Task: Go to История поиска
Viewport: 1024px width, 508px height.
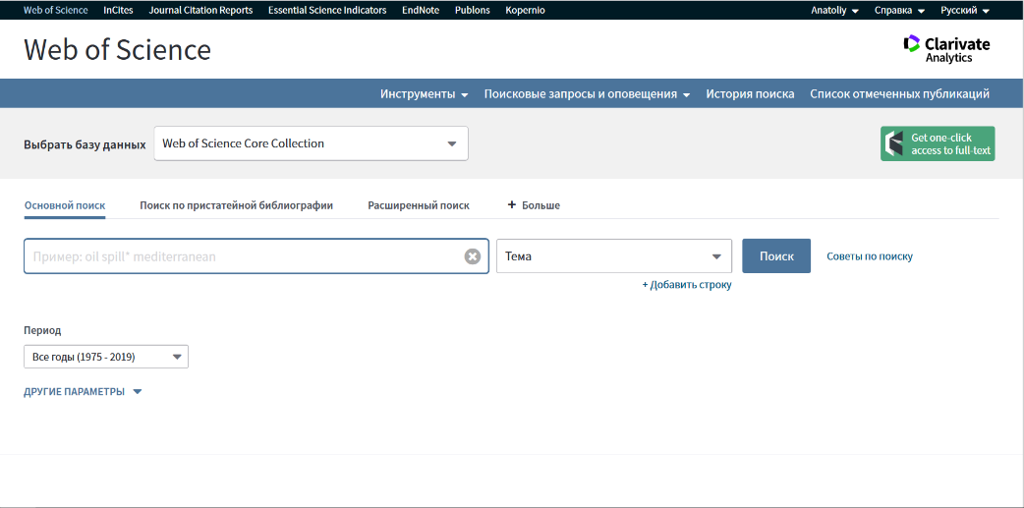Action: pyautogui.click(x=750, y=94)
